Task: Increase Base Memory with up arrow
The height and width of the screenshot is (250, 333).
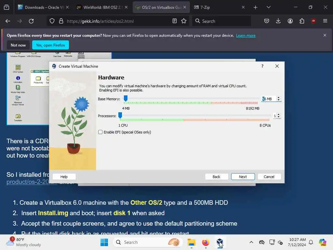Action: (x=278, y=97)
